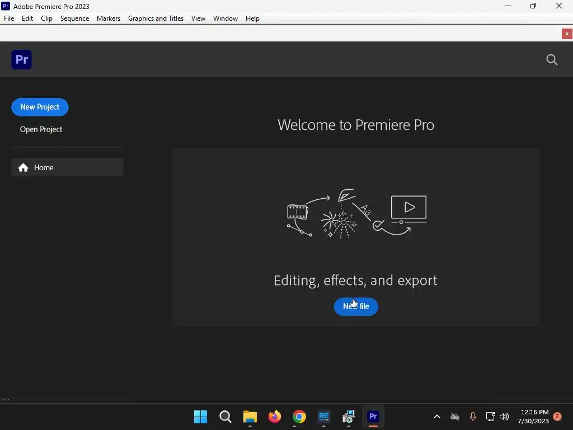Open the File menu
573x430 pixels.
pyautogui.click(x=9, y=18)
